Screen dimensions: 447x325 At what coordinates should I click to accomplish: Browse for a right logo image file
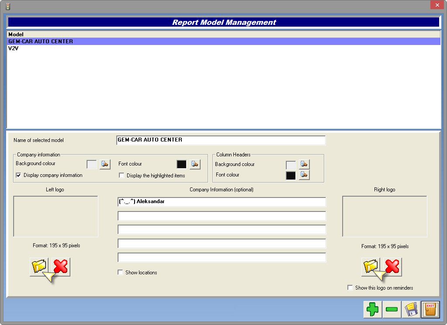371,267
